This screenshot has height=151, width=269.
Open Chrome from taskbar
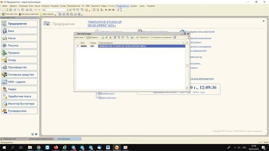pyautogui.click(x=39, y=147)
